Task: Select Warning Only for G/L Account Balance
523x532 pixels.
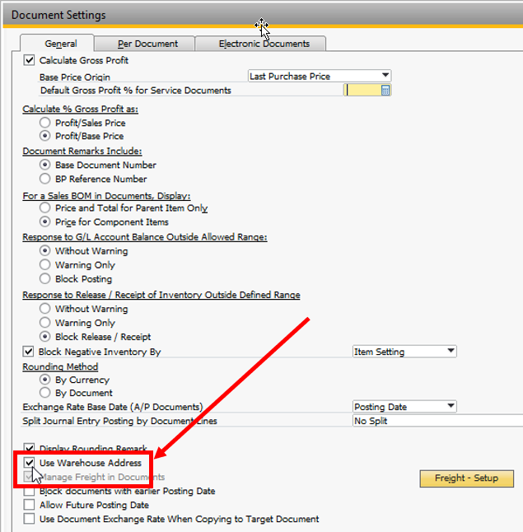Action: click(45, 265)
